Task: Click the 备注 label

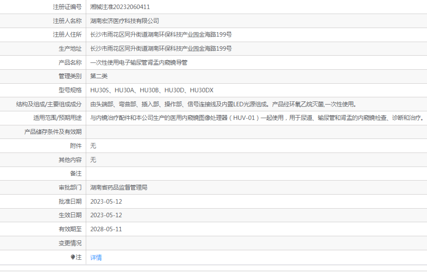Action: 76,173
